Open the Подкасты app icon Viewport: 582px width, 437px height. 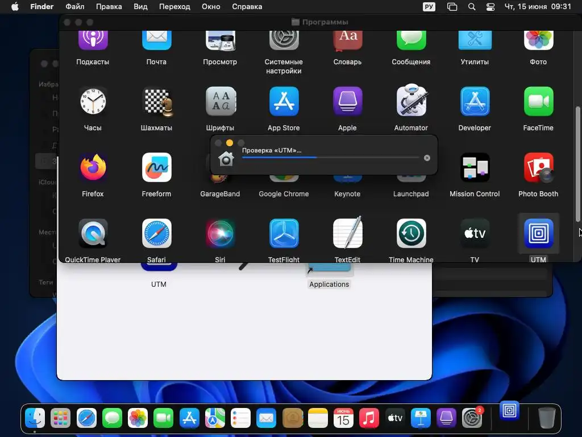tap(93, 40)
